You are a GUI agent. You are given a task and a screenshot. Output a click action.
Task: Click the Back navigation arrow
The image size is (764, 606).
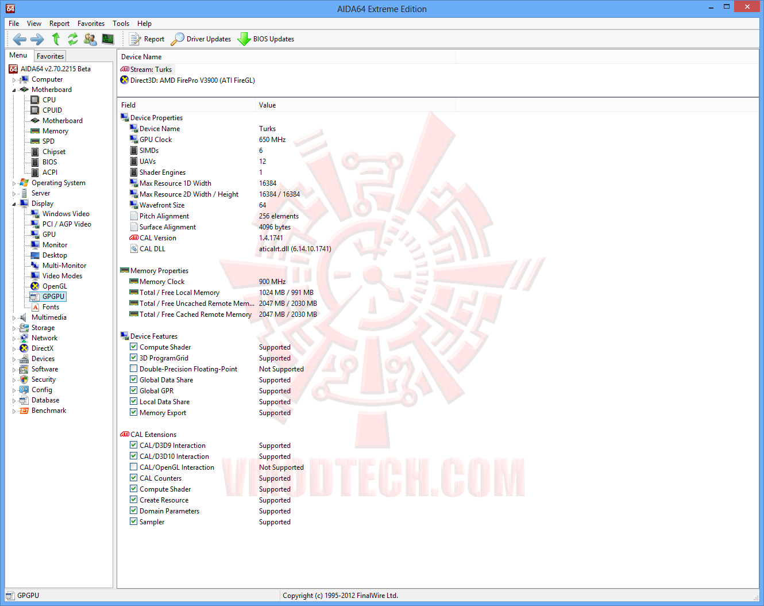pos(20,39)
